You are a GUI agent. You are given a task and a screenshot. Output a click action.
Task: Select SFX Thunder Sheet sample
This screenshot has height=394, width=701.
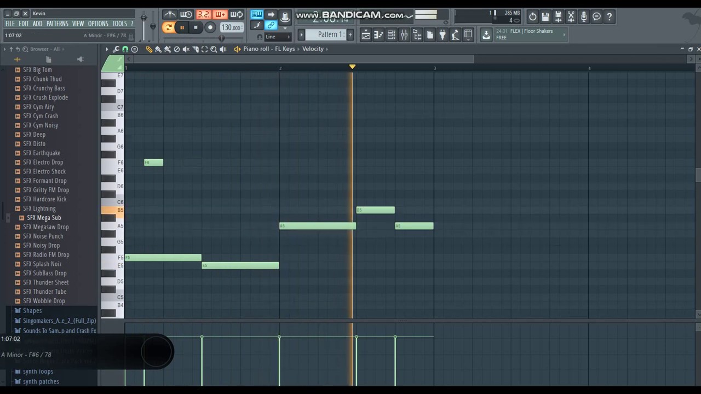pos(46,282)
